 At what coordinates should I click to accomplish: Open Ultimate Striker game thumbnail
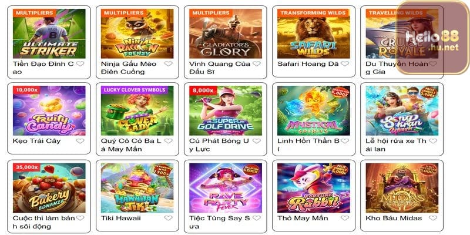[49, 33]
